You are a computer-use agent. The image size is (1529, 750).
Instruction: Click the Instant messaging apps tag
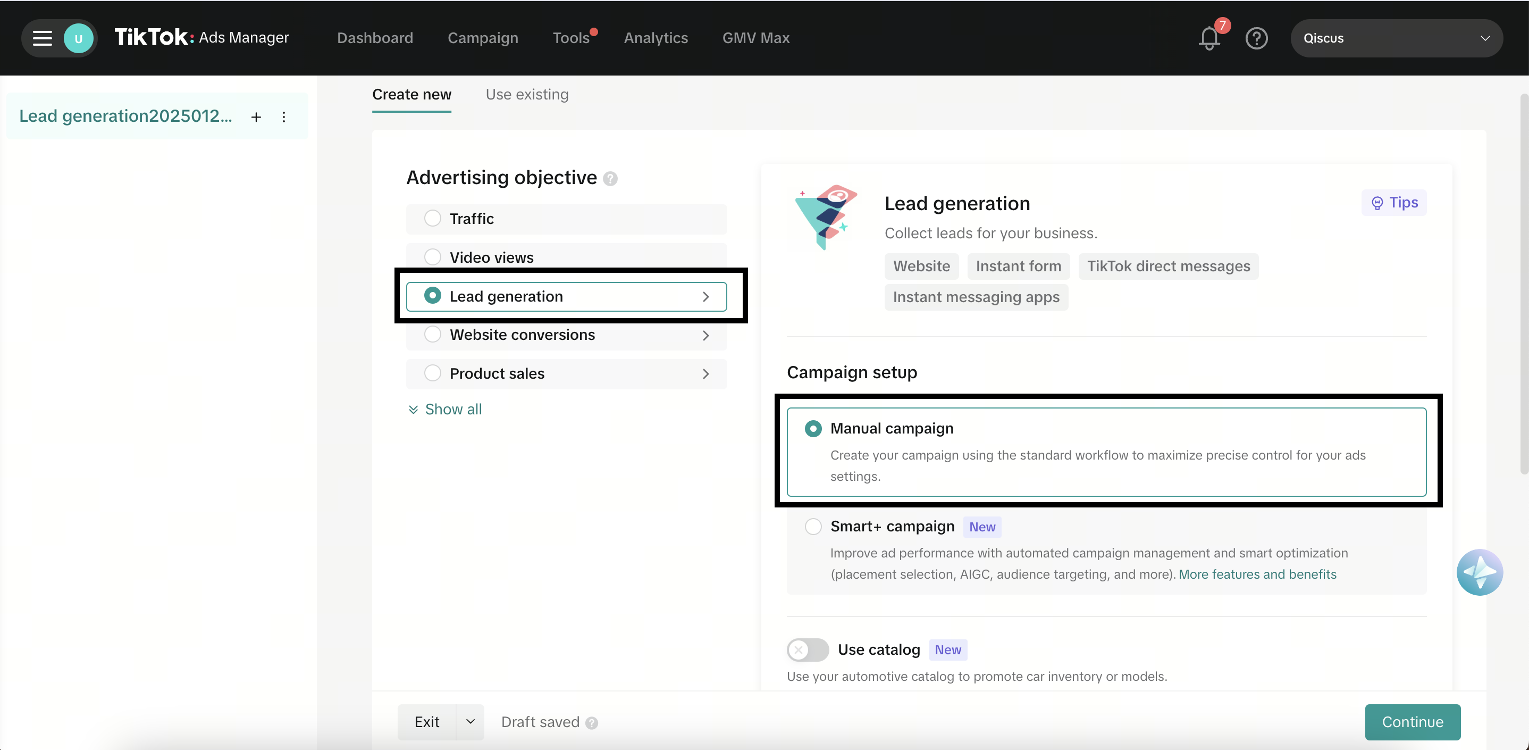(976, 297)
